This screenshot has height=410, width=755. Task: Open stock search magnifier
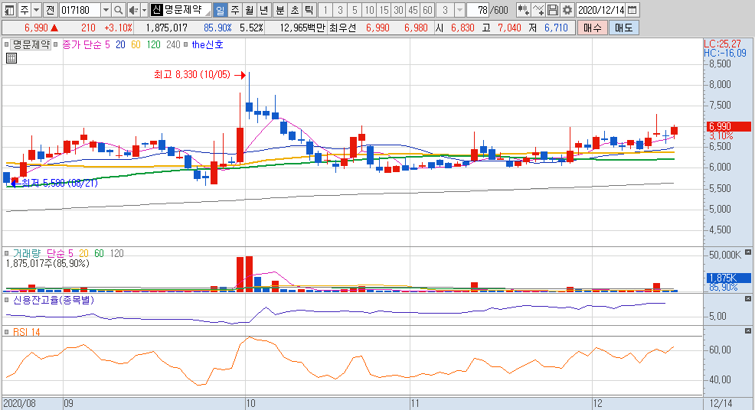(x=119, y=10)
